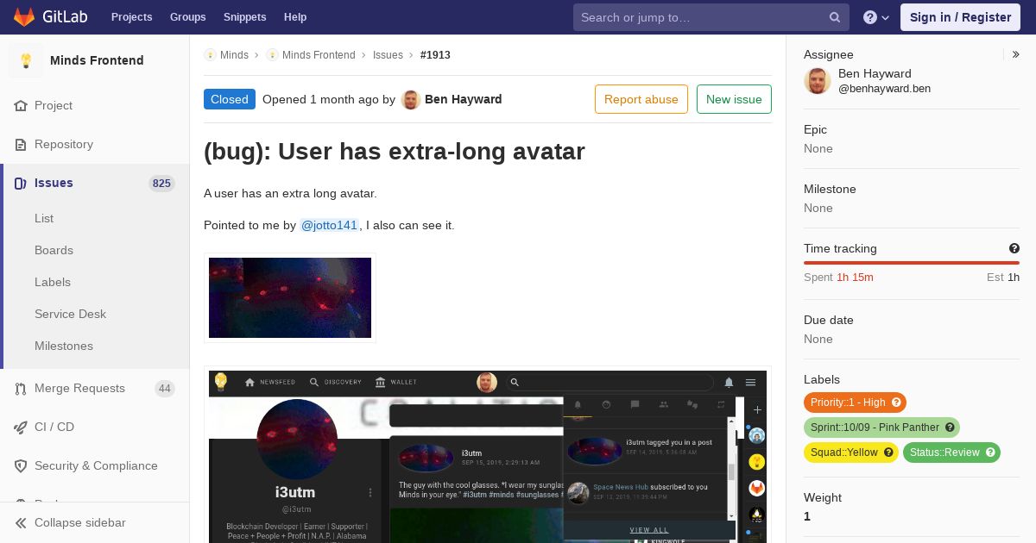
Task: Click the Squad::Yellow help icon
Action: click(888, 452)
